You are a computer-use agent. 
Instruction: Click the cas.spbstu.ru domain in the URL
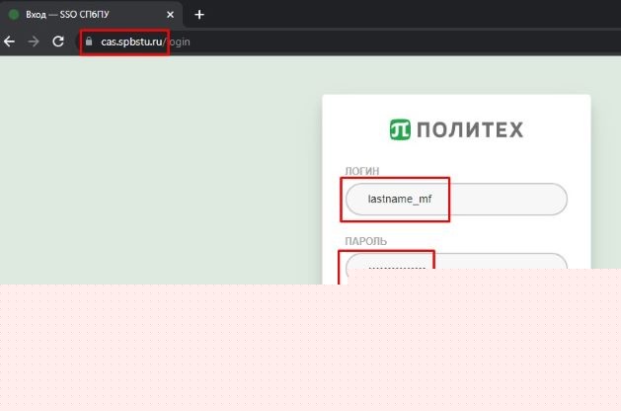click(130, 41)
